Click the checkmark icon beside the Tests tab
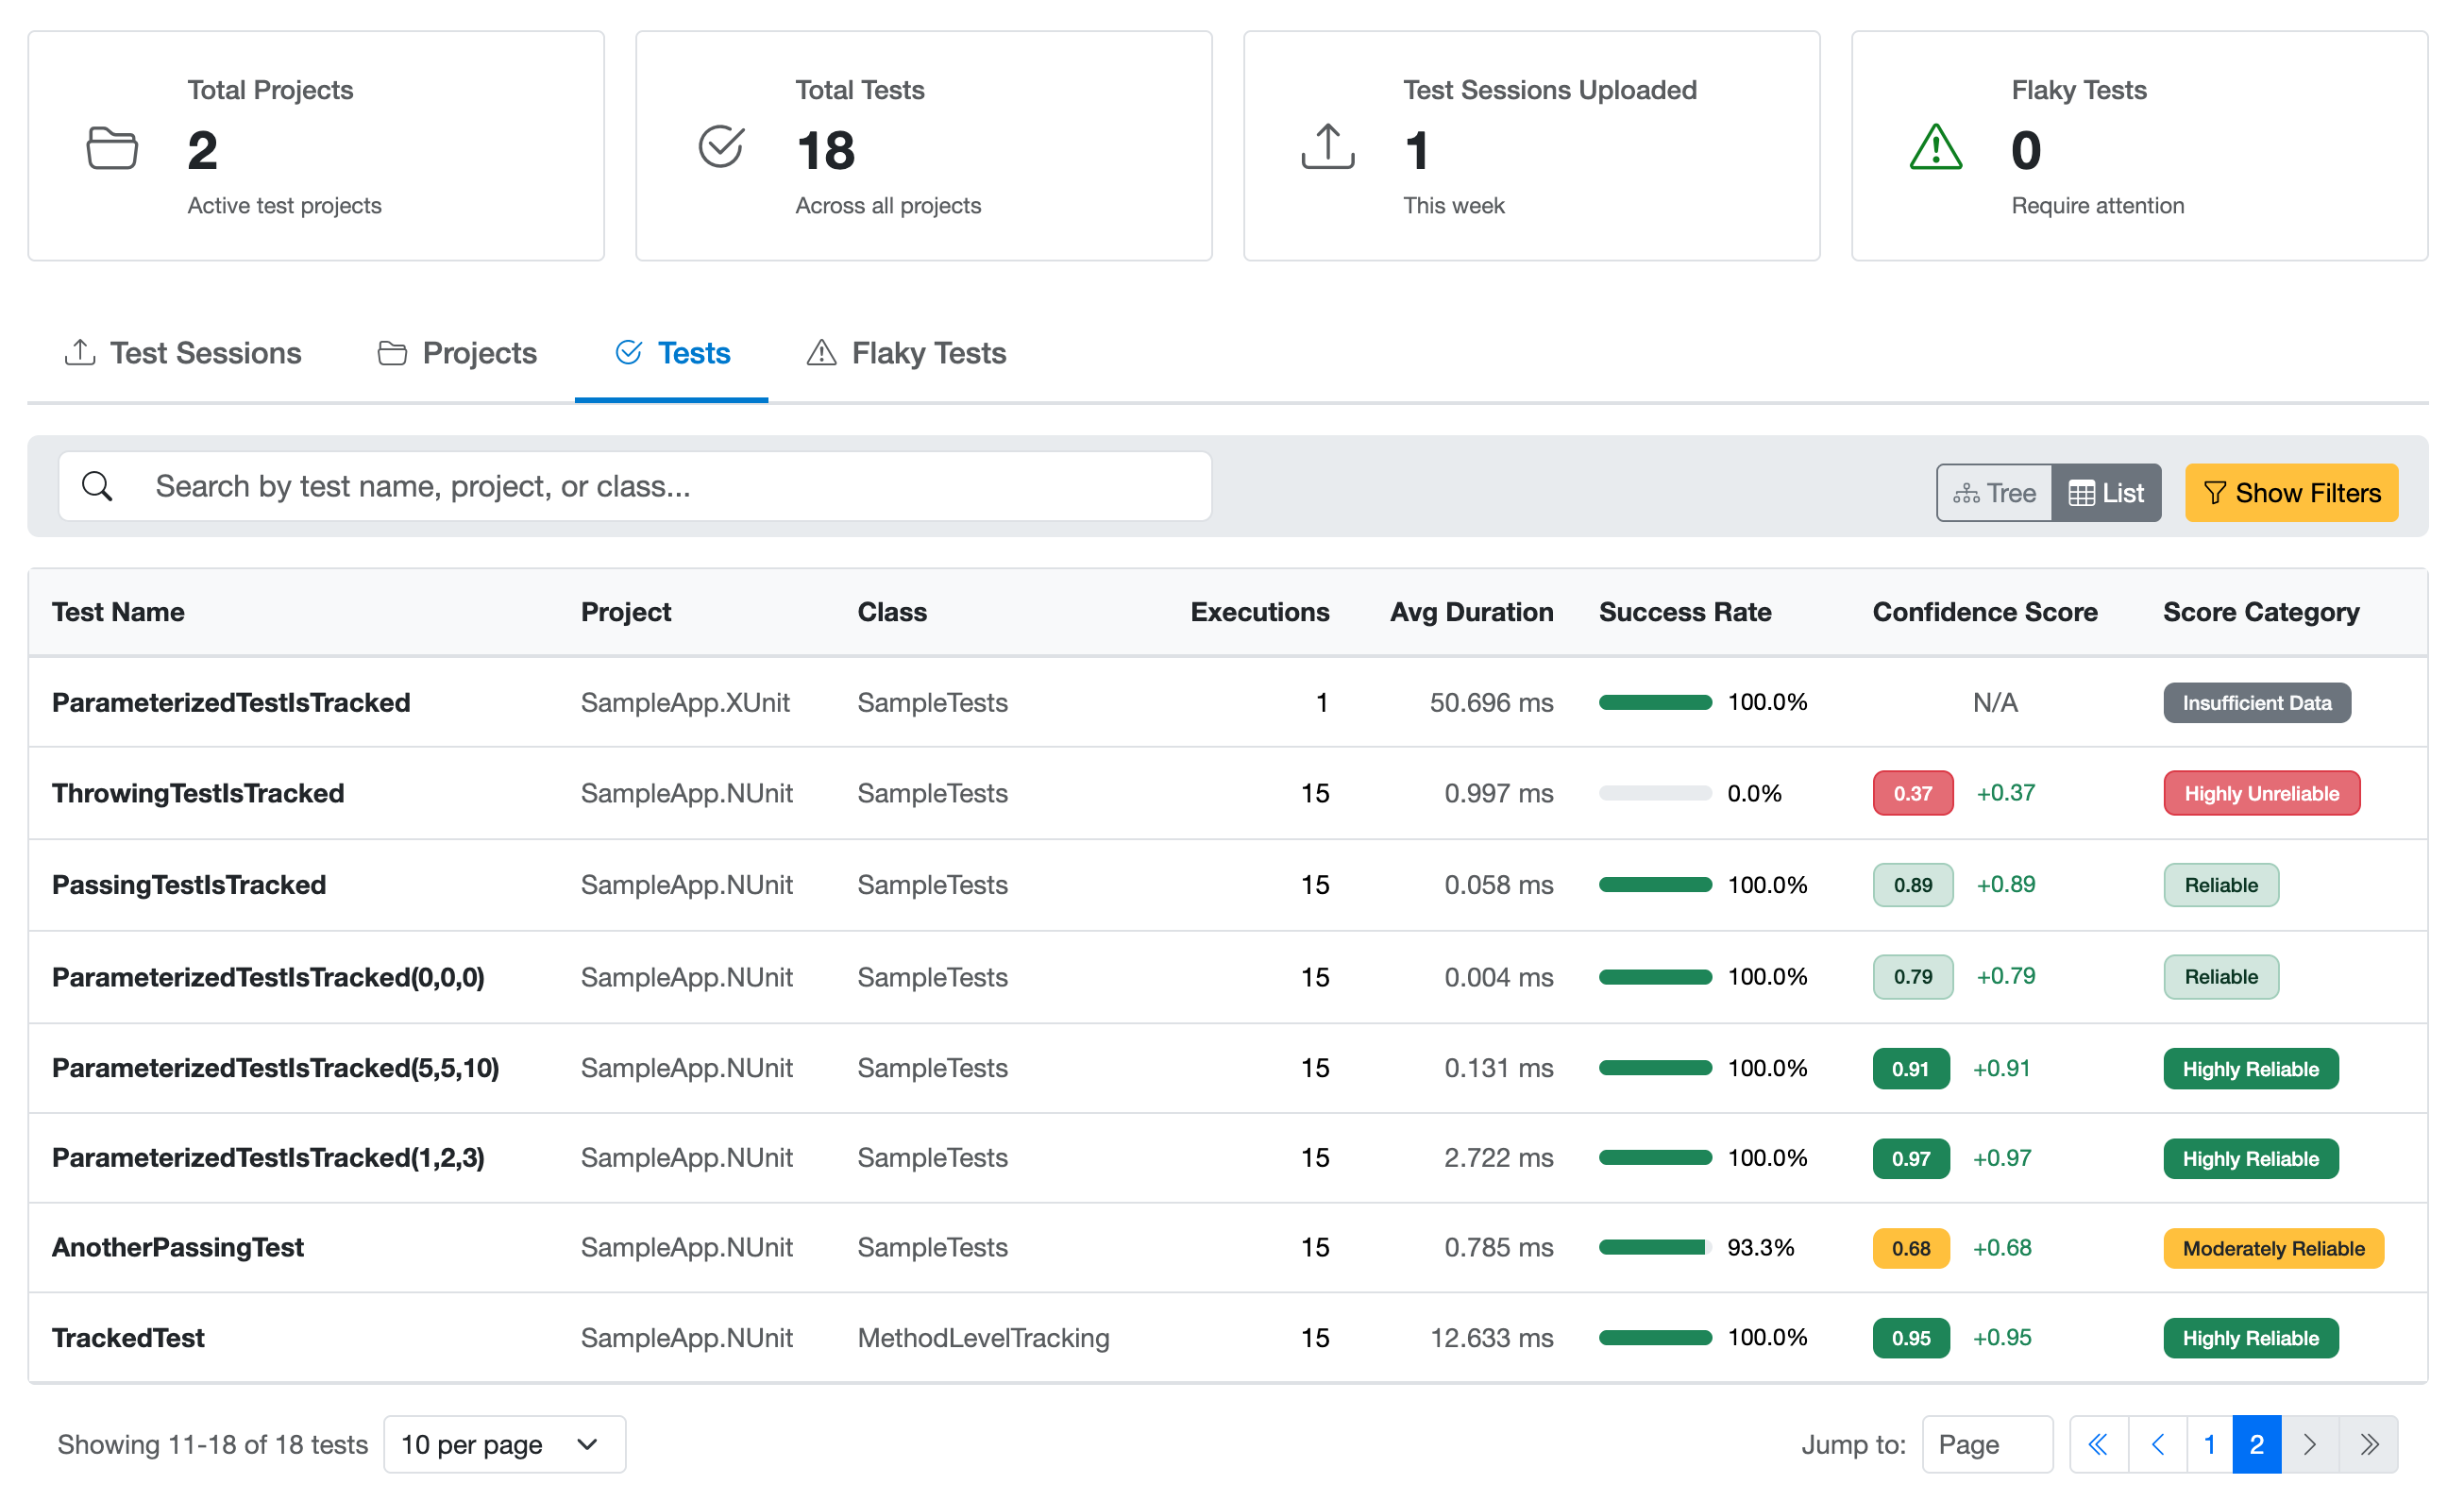The height and width of the screenshot is (1501, 2464). pos(628,352)
